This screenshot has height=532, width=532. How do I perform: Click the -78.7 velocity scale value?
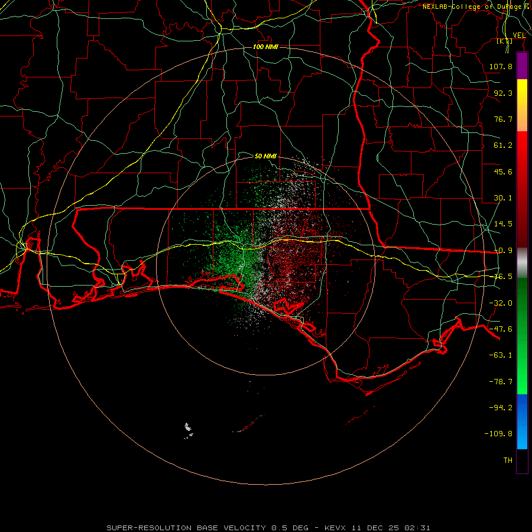pyautogui.click(x=501, y=382)
